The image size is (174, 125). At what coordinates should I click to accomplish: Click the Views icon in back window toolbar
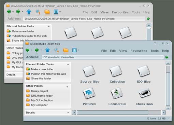(56, 12)
